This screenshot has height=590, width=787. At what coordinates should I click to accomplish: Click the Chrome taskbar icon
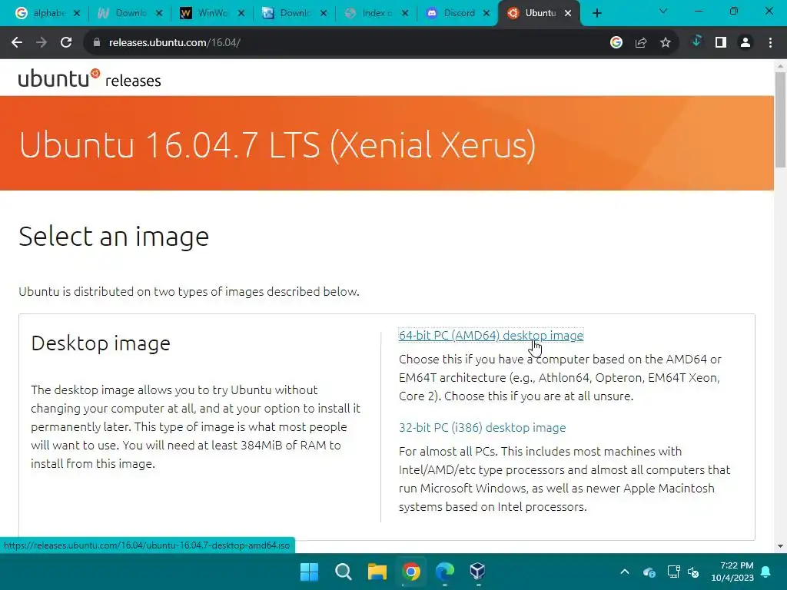(x=410, y=572)
